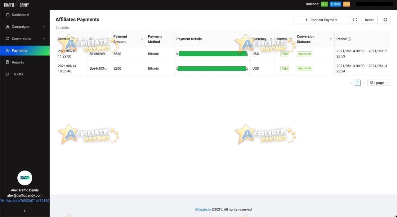Image resolution: width=397 pixels, height=217 pixels.
Task: Click the 2021/05/14 10:35:46 created date
Action: pos(67,68)
